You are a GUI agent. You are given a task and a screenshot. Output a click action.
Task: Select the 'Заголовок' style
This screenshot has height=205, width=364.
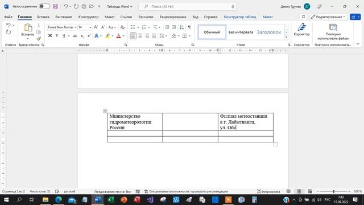click(269, 32)
